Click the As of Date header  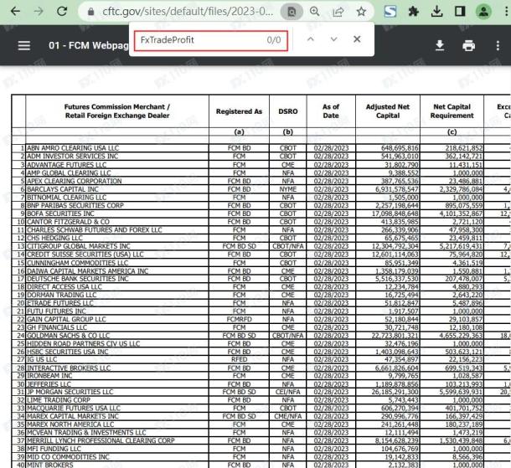[331, 111]
